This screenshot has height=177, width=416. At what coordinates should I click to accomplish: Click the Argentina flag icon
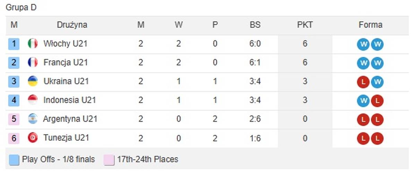[x=33, y=119]
